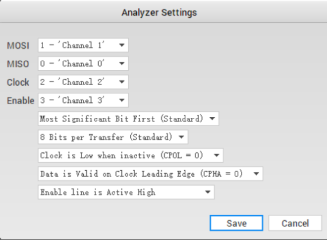
Task: Click the MOSI label text
Action: (x=18, y=46)
